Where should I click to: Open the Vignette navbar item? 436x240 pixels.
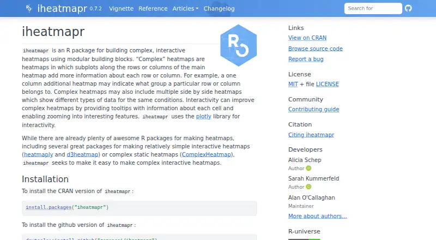tap(121, 9)
